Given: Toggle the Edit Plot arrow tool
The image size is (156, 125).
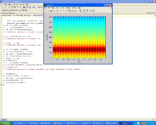Looking at the screenshot, I should [57, 11].
